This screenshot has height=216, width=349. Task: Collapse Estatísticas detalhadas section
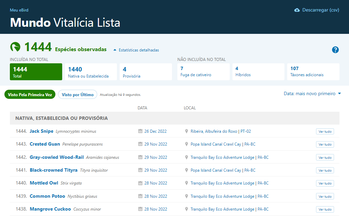(136, 50)
